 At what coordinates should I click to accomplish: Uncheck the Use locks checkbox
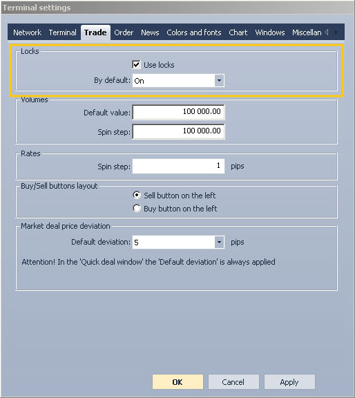tap(136, 65)
